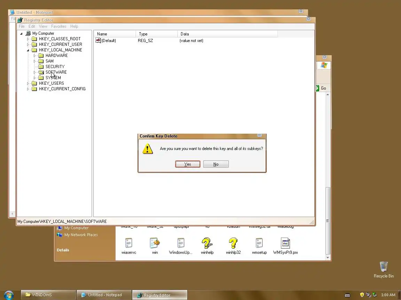This screenshot has width=401, height=300.
Task: Expand the SOFTWARE subkey
Action: tap(34, 73)
